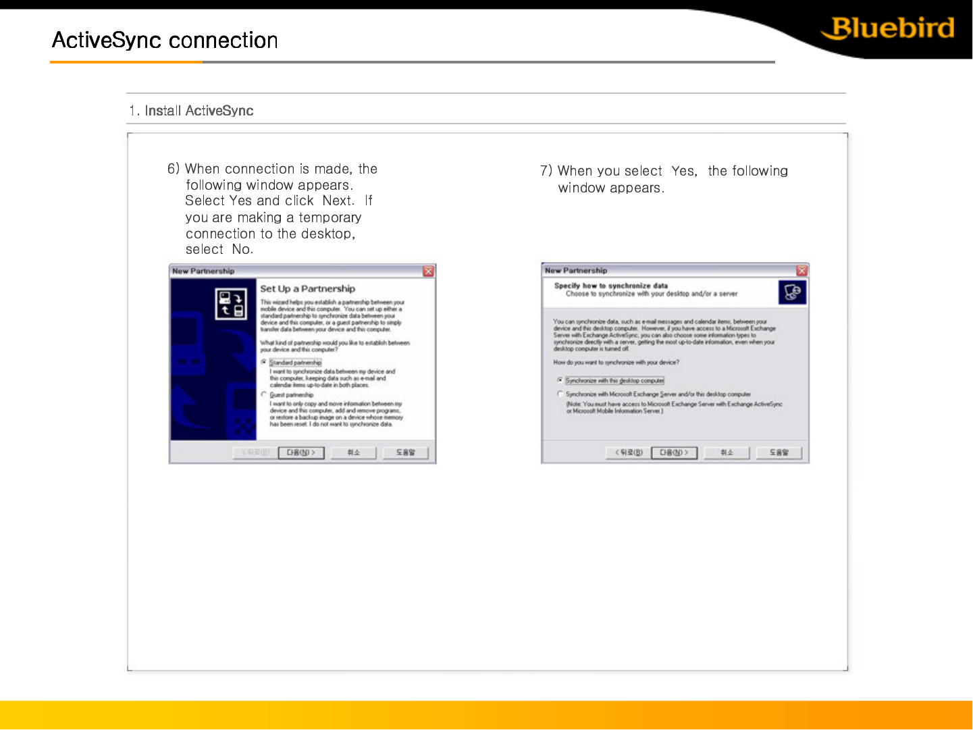Click 다음(N) Next in Set Up a Partnership dialog
Image resolution: width=973 pixels, height=730 pixels.
(x=301, y=452)
